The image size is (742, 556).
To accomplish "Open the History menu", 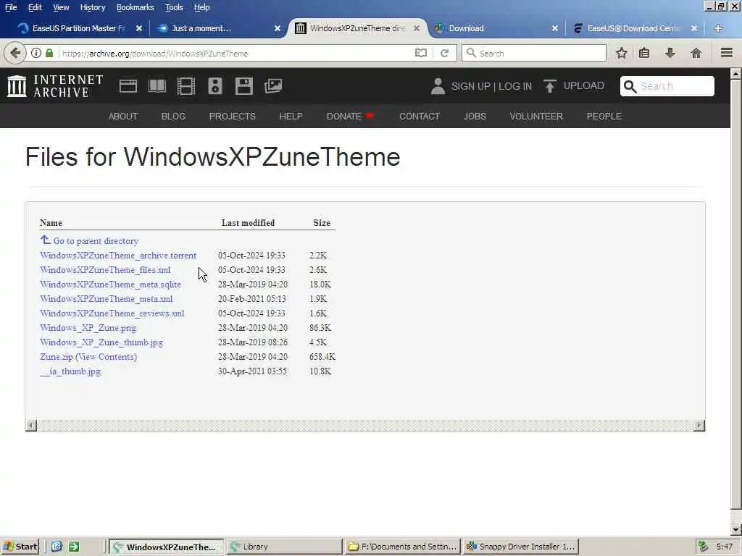I will (x=93, y=7).
